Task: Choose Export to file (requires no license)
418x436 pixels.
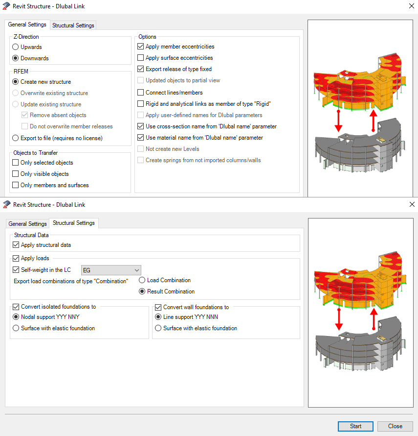Action: pyautogui.click(x=16, y=138)
